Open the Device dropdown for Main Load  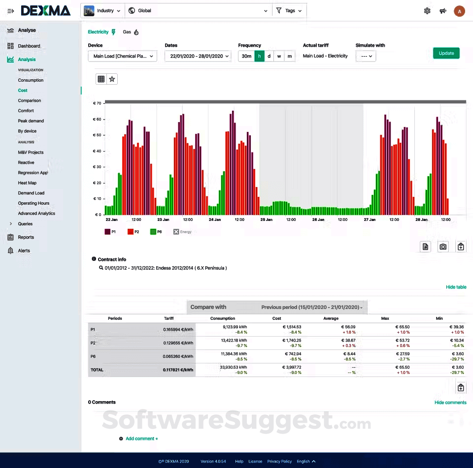tap(122, 56)
